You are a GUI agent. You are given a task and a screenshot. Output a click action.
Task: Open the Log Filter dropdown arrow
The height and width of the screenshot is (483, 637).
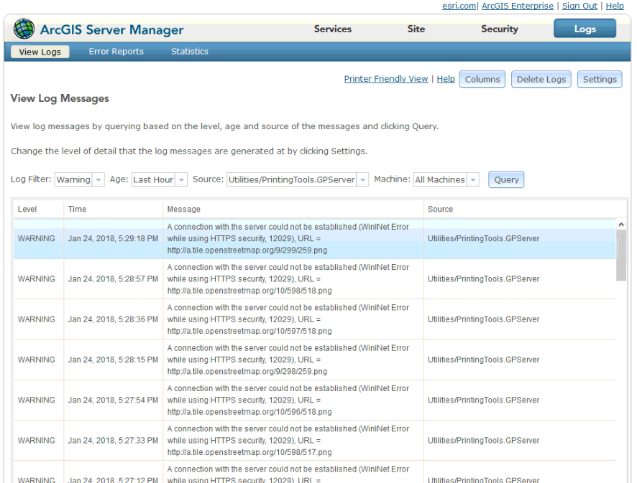point(98,179)
